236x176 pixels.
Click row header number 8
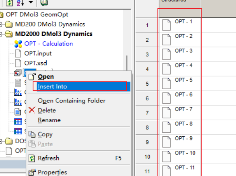[x=147, y=127]
